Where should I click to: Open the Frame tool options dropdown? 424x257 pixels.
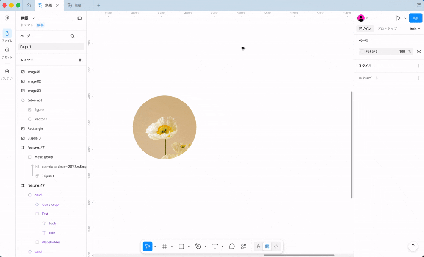[172, 246]
